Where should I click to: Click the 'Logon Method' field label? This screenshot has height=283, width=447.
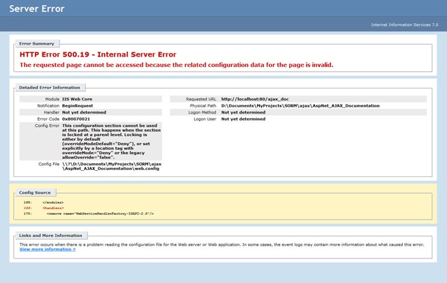point(202,112)
